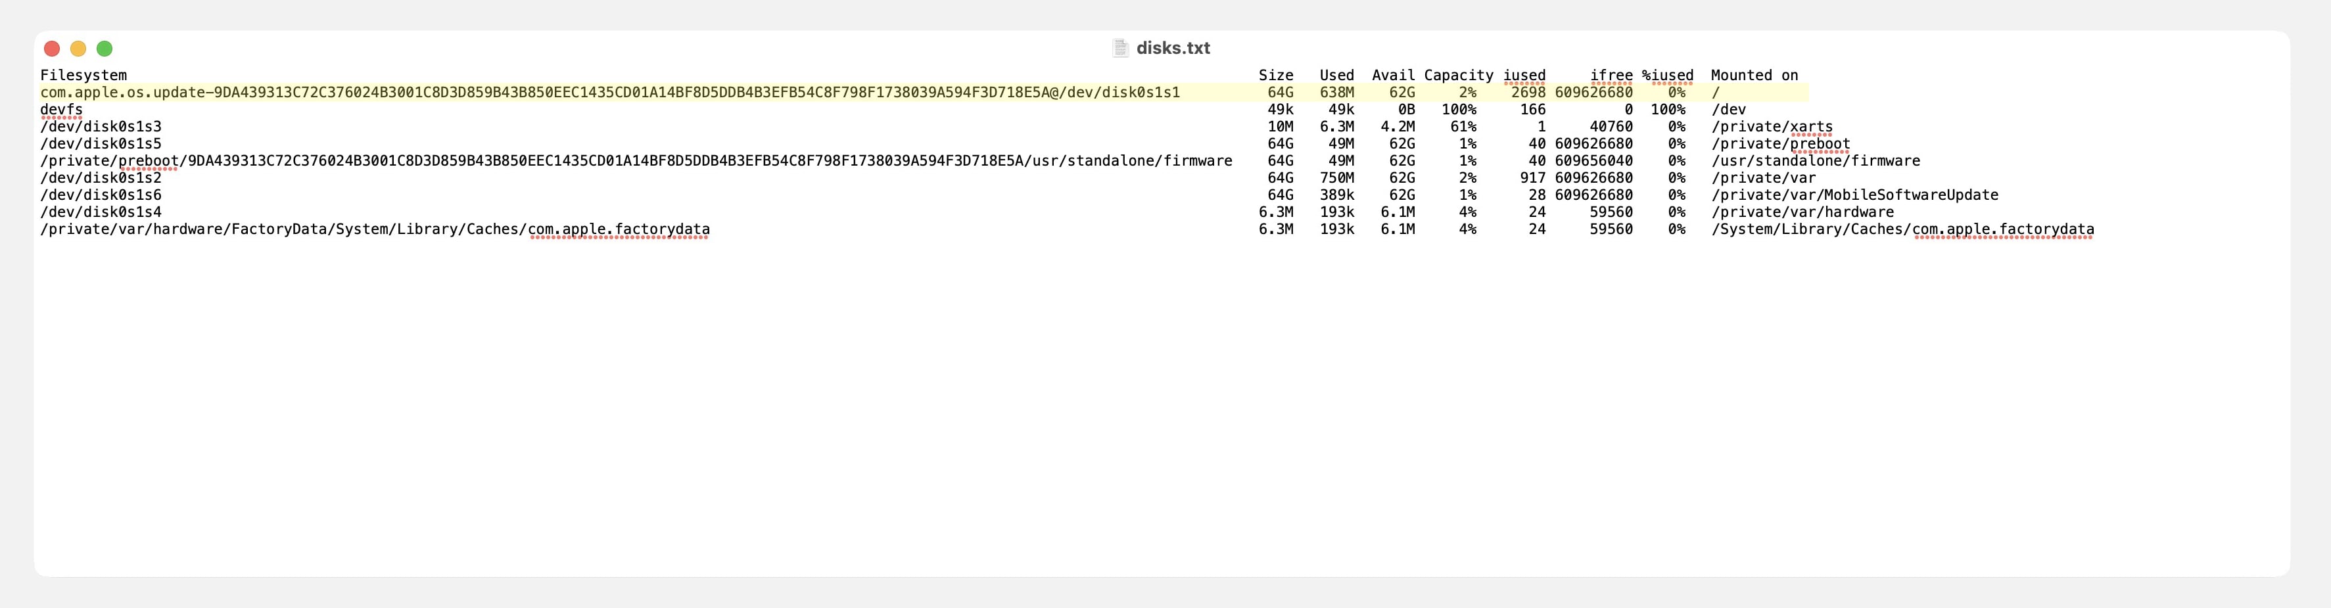Zoom window using the green button

pos(105,49)
